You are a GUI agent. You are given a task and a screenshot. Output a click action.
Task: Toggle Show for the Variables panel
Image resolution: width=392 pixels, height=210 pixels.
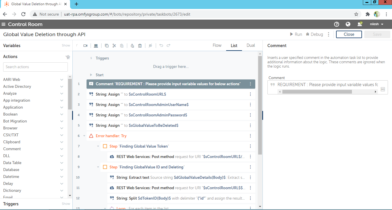tap(66, 45)
